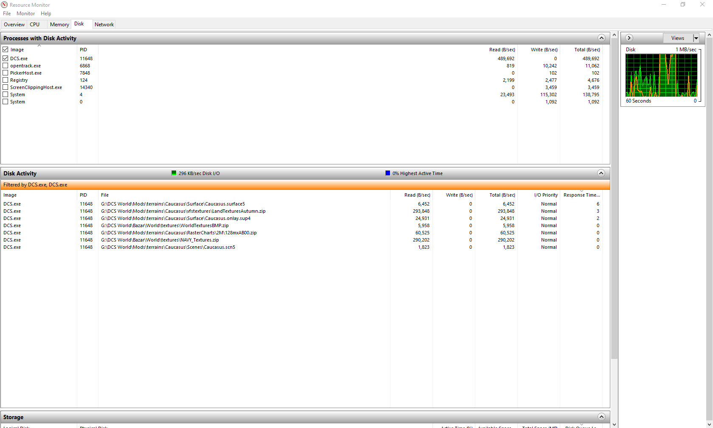Switch to the Network tab

click(x=104, y=25)
